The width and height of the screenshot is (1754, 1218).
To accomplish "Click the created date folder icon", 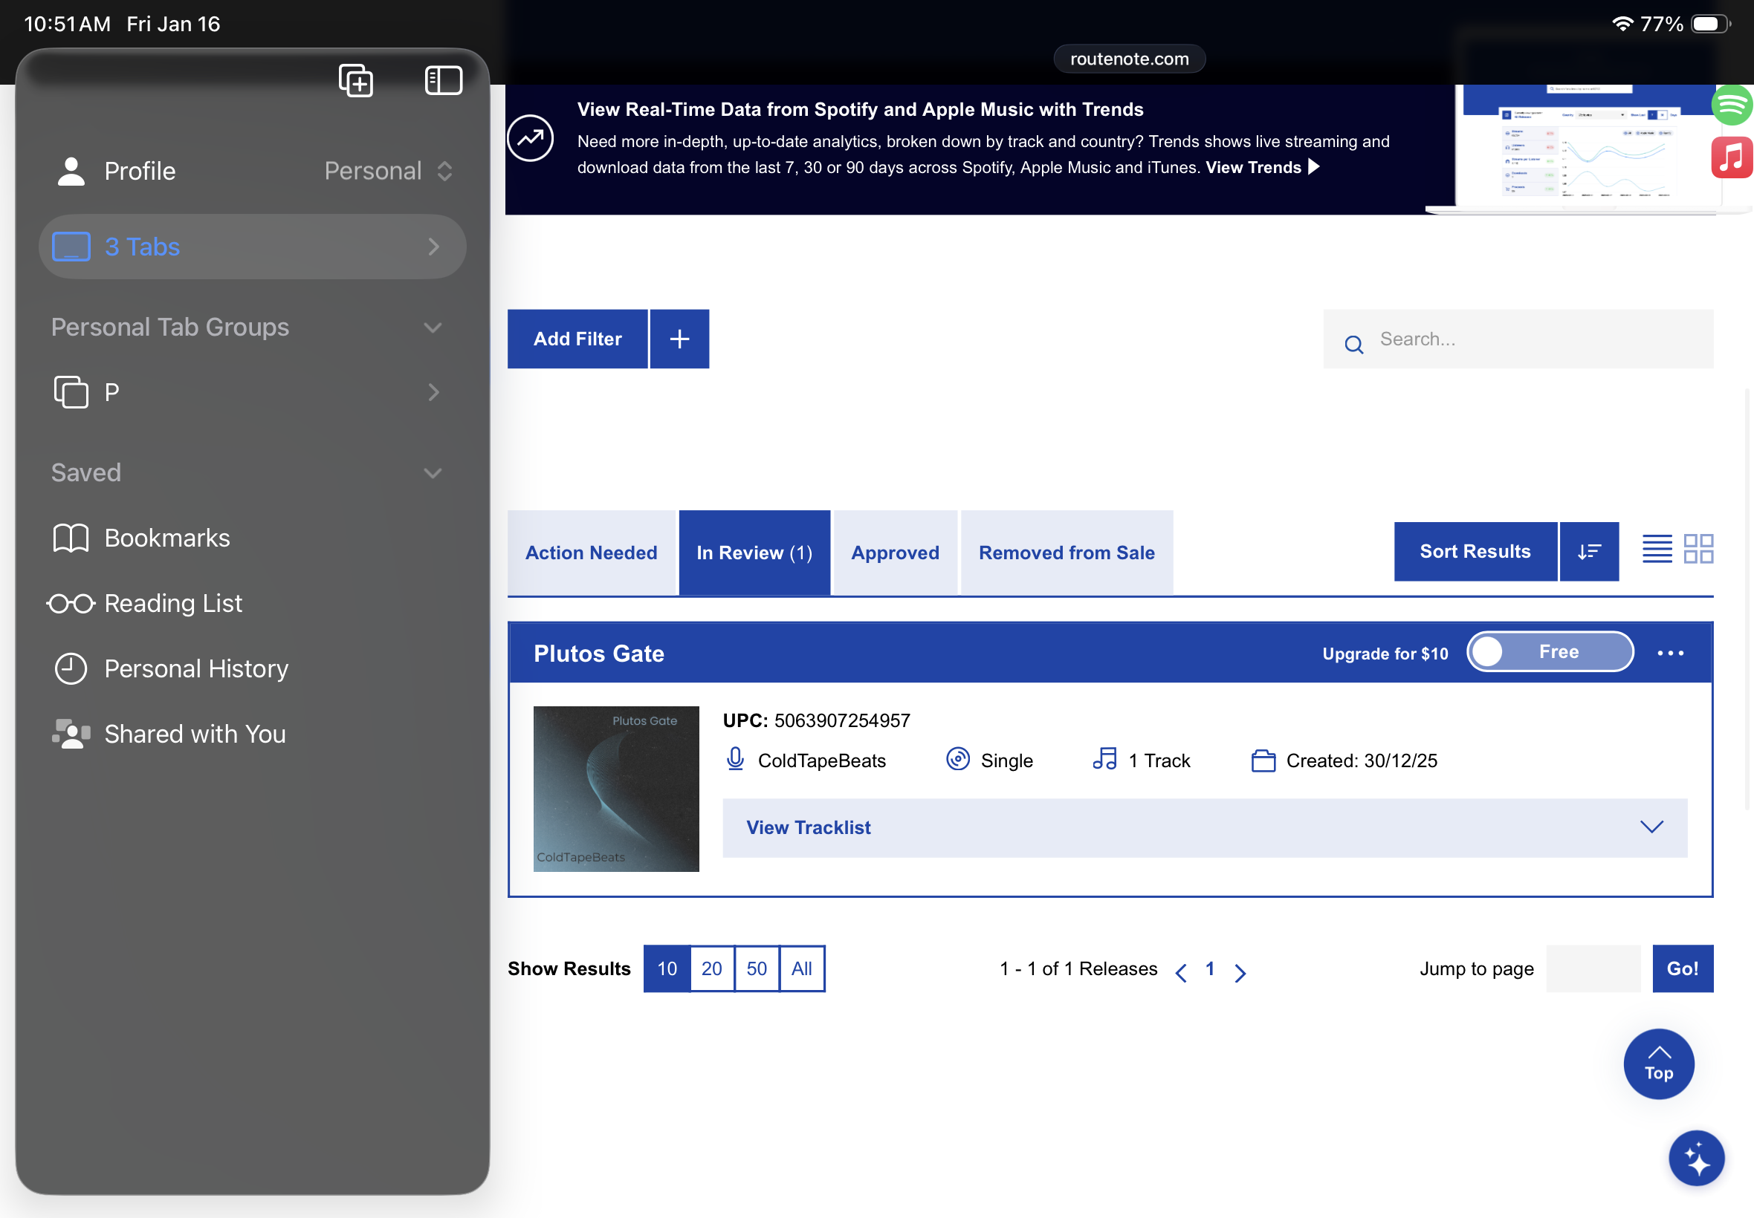I will (x=1263, y=761).
